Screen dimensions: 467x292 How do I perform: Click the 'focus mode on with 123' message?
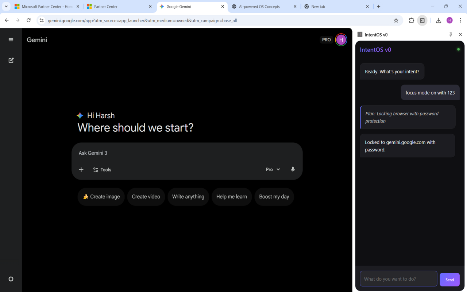point(430,93)
